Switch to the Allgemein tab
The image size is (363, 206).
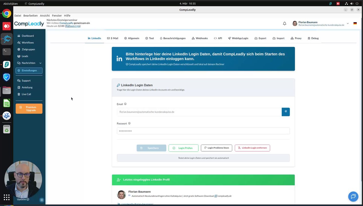132,38
